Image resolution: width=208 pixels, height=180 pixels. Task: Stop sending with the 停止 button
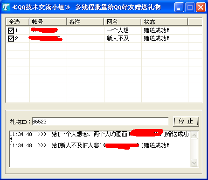click(x=186, y=122)
